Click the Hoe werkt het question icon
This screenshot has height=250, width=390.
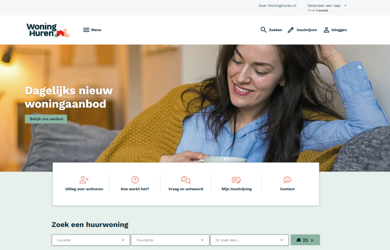(x=135, y=179)
